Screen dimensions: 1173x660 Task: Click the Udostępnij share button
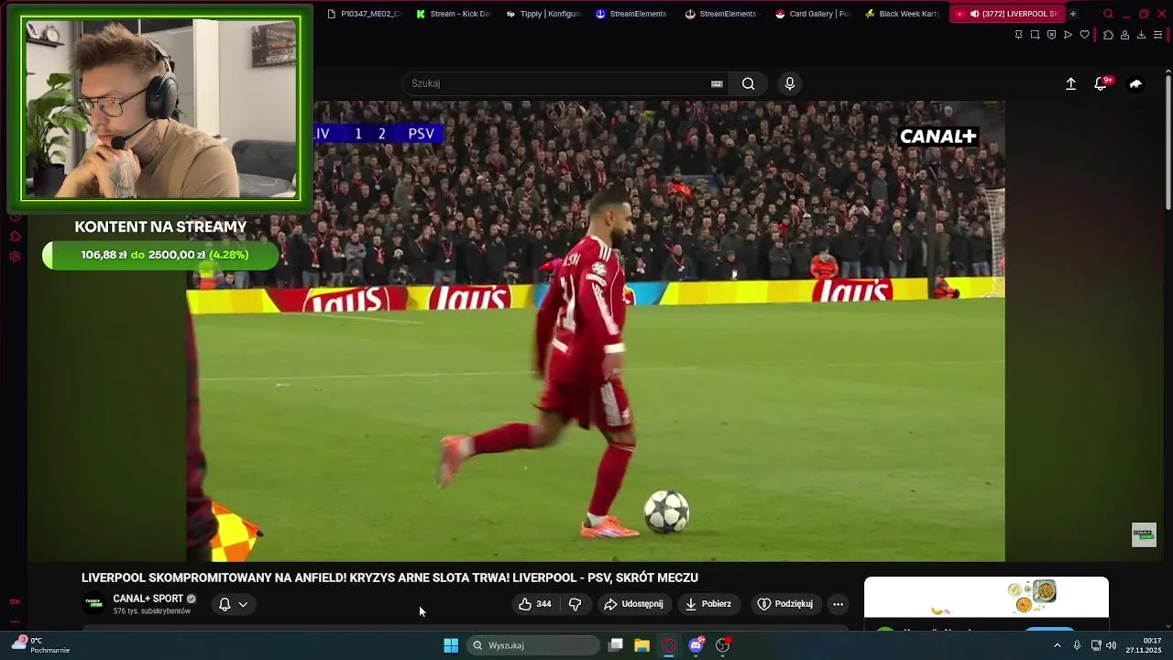(633, 604)
